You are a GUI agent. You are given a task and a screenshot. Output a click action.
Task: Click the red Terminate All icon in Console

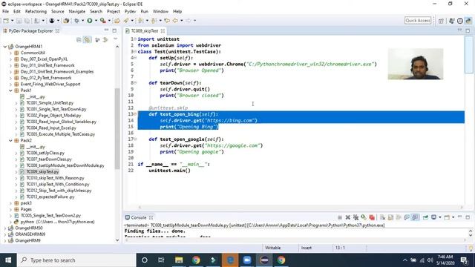(x=372, y=217)
